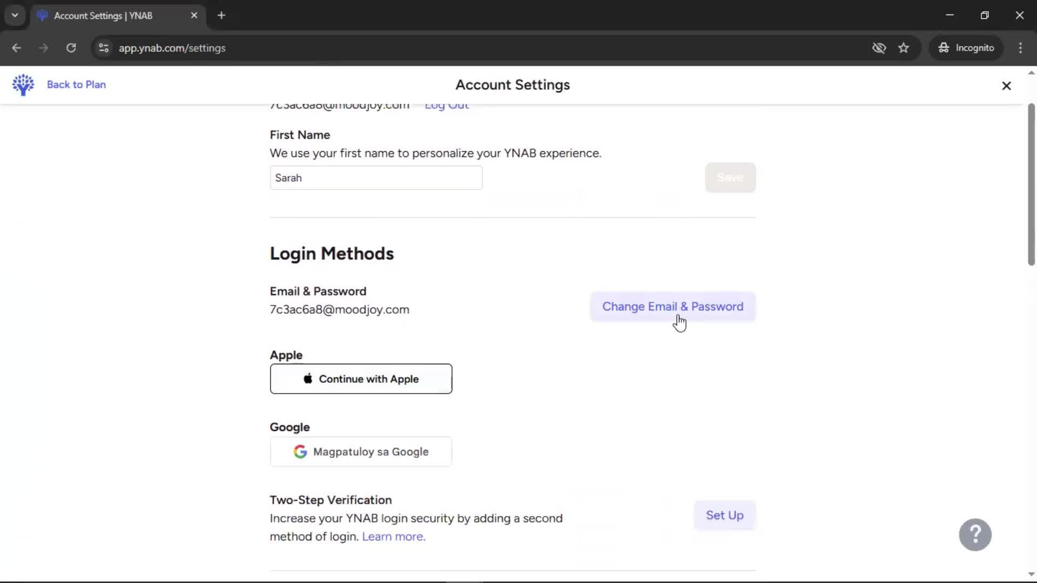This screenshot has height=583, width=1037.
Task: Click the Save button for first name
Action: (730, 178)
